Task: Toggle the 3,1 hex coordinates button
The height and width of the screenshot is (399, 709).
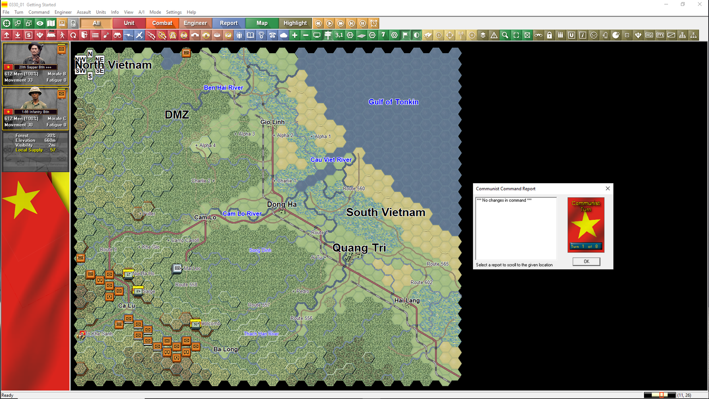Action: [x=339, y=35]
